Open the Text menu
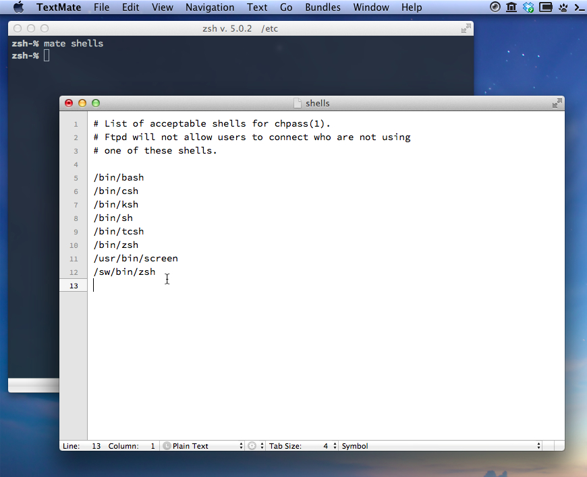The width and height of the screenshot is (587, 477). (x=257, y=7)
